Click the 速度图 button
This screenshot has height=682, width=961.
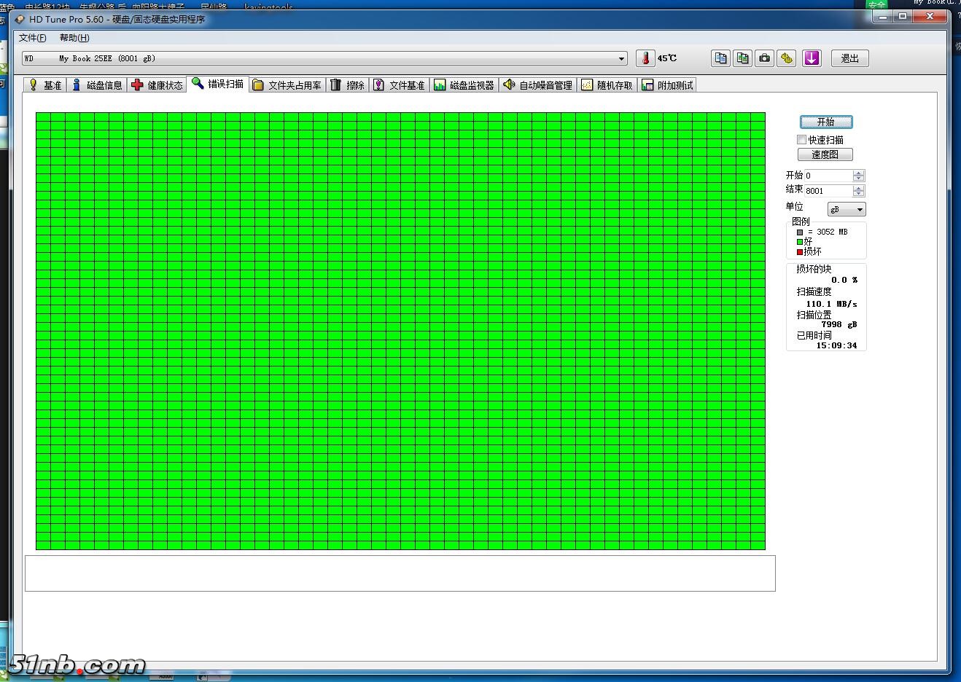coord(825,154)
